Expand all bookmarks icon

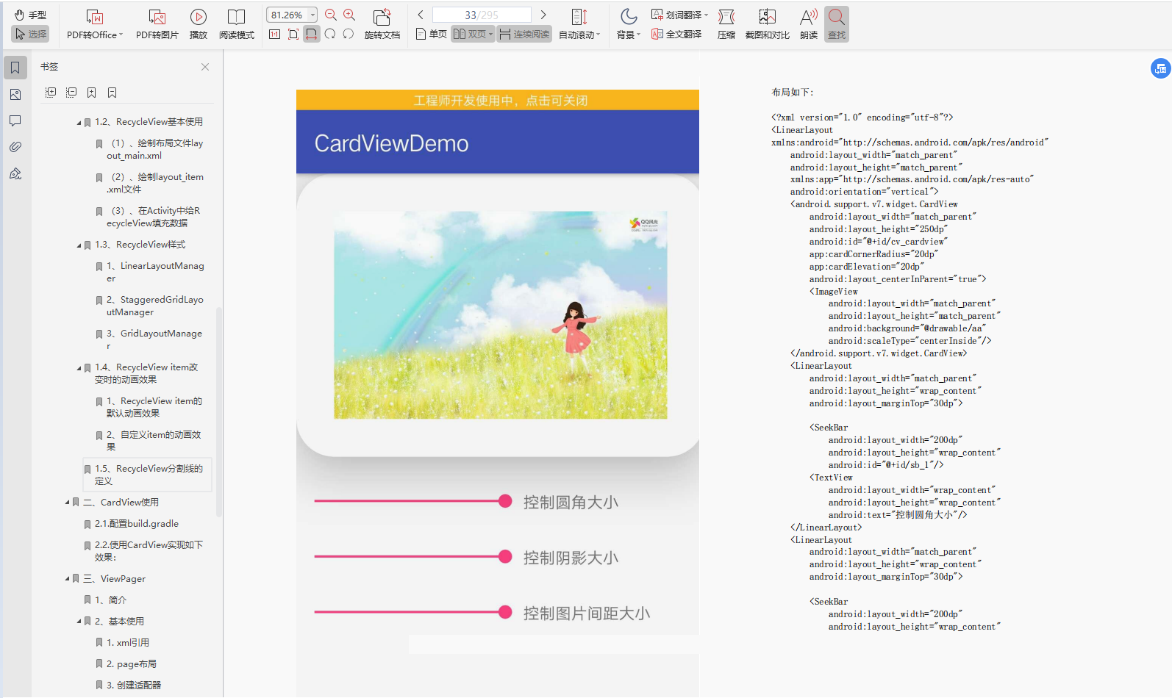(x=51, y=93)
